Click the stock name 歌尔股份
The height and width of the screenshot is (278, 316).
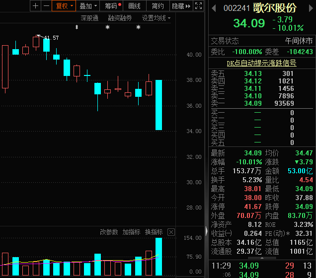(275, 8)
